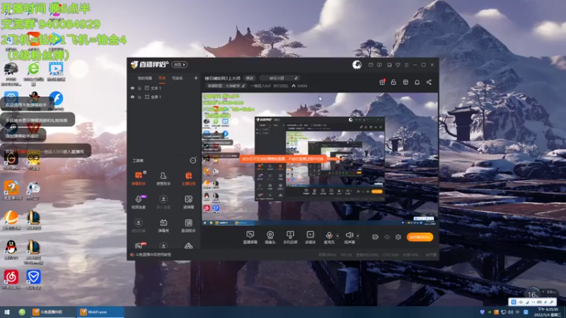
Task: Toggle the preview eye icon near settings
Action: pos(387,237)
